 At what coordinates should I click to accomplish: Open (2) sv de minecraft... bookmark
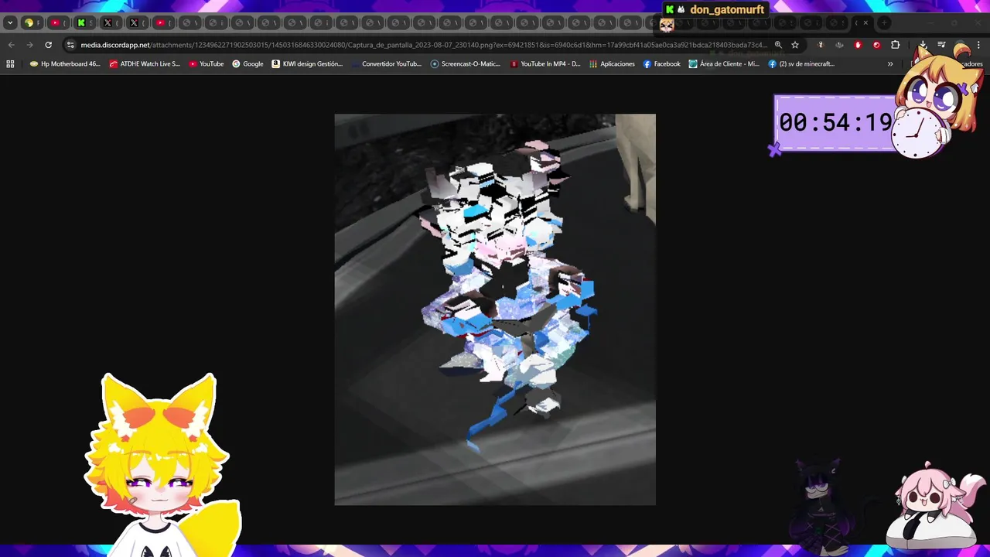tap(801, 64)
